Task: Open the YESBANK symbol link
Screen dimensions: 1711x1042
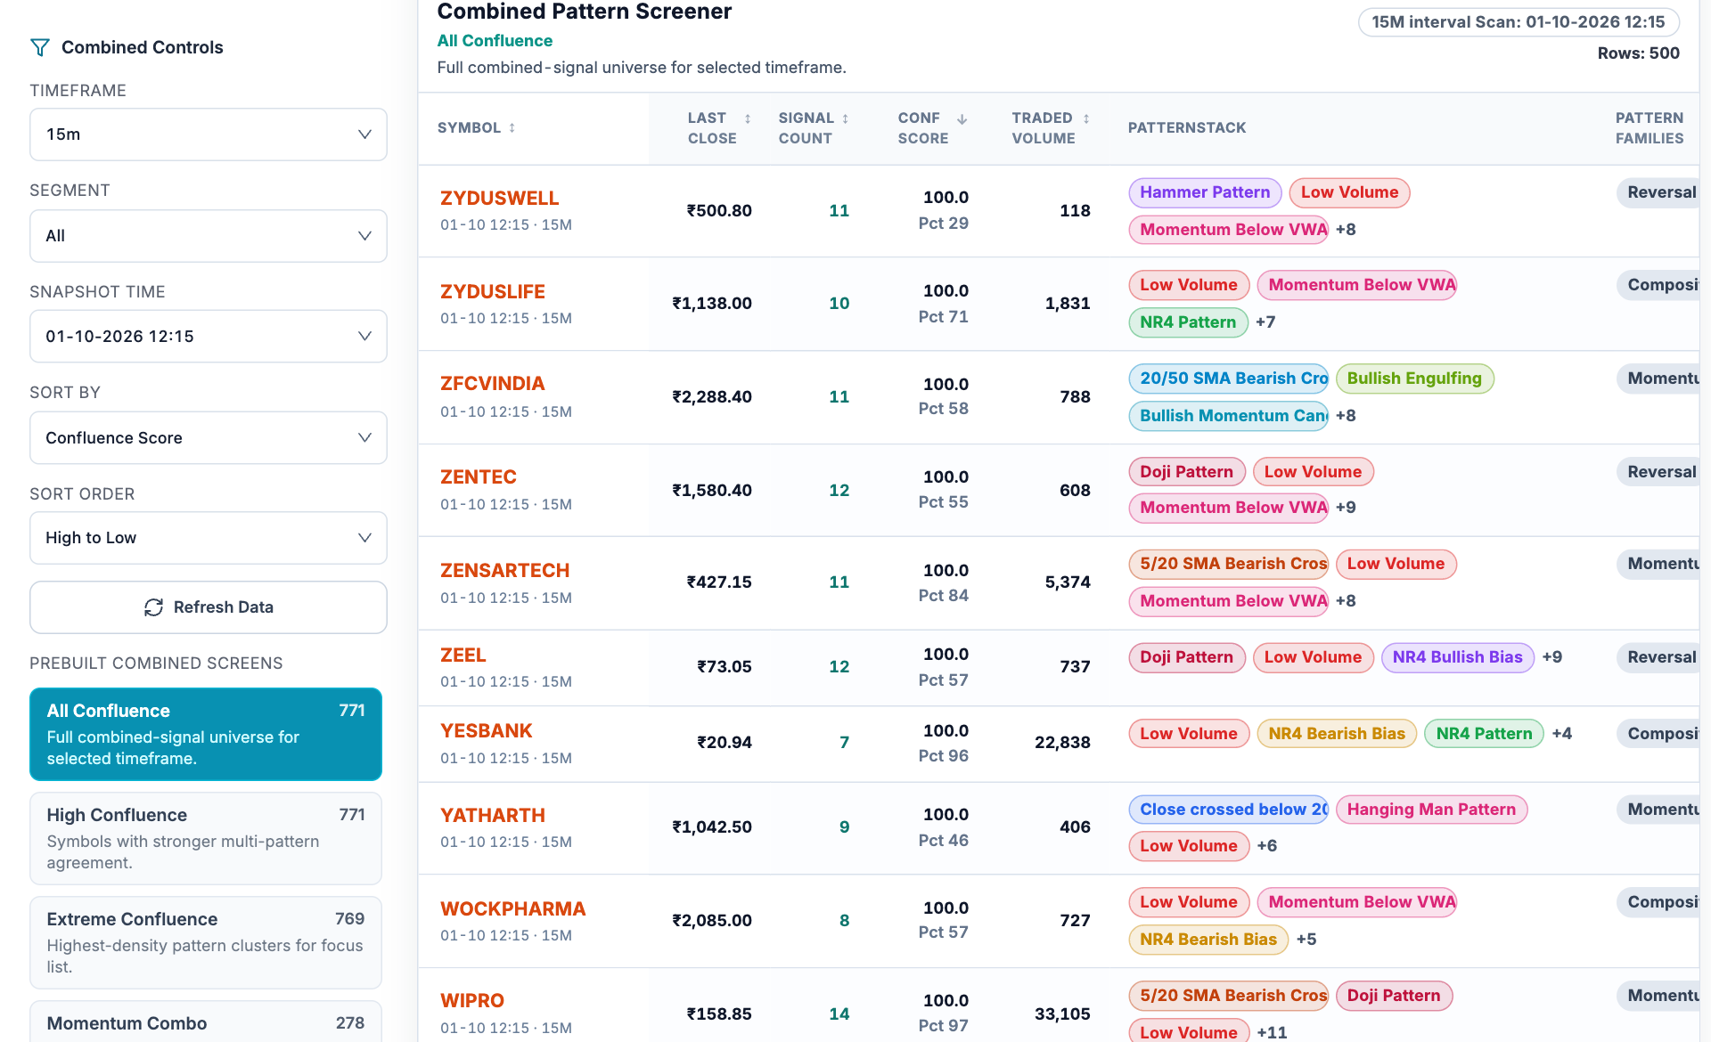Action: [x=486, y=731]
